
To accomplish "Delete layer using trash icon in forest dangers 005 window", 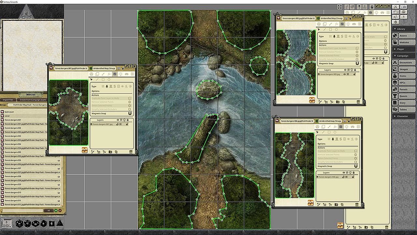I will [358, 102].
